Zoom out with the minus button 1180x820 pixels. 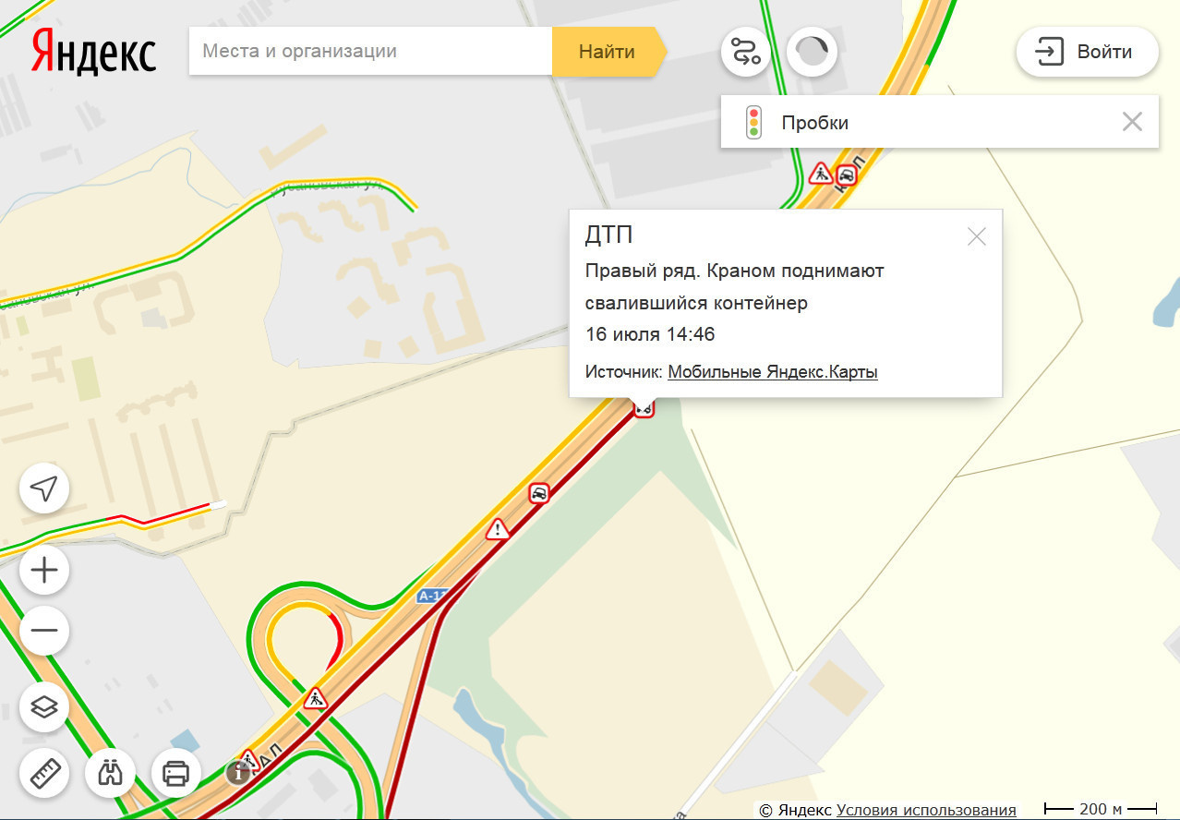point(44,632)
